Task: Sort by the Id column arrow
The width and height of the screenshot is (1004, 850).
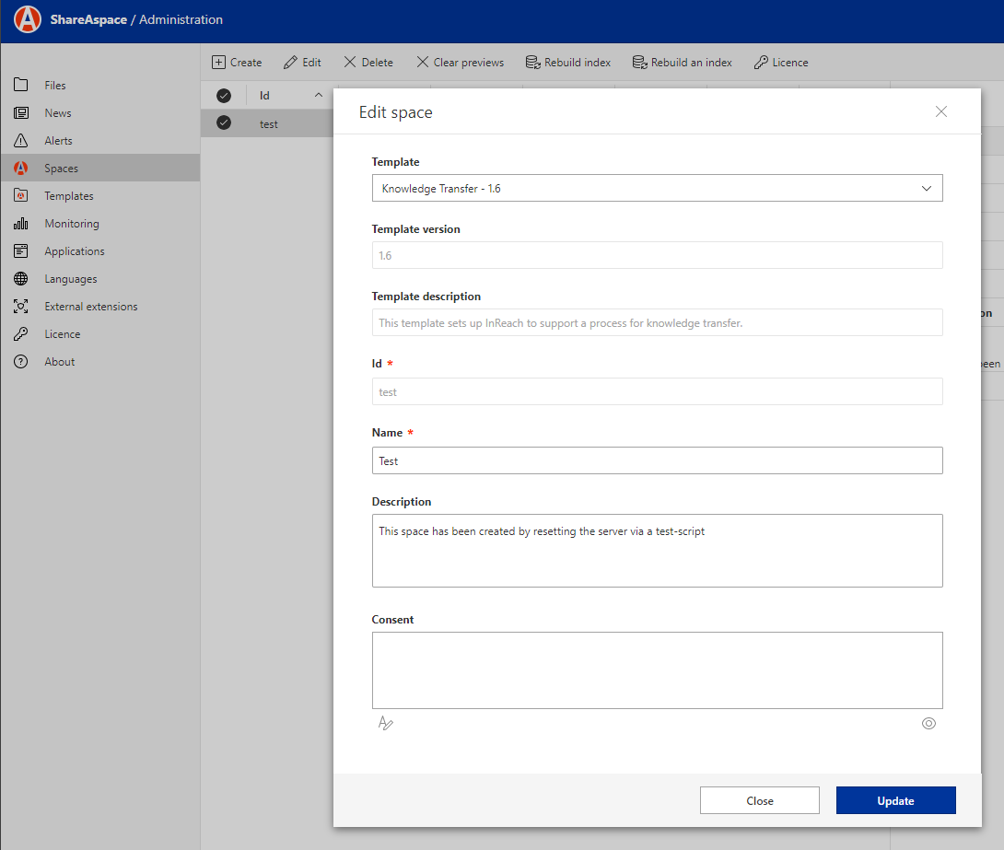Action: click(319, 96)
